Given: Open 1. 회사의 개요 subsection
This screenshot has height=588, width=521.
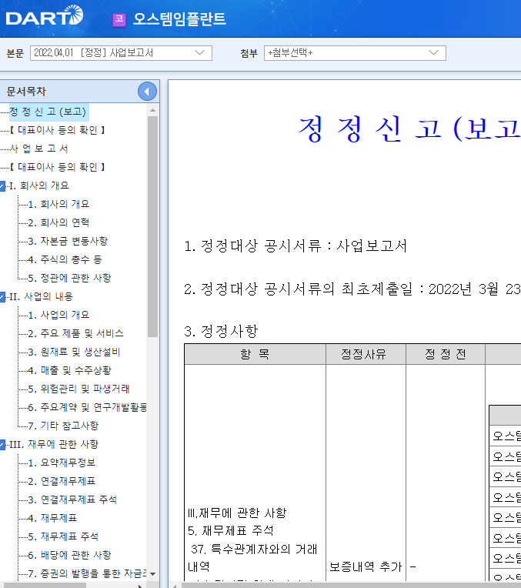Looking at the screenshot, I should [58, 204].
